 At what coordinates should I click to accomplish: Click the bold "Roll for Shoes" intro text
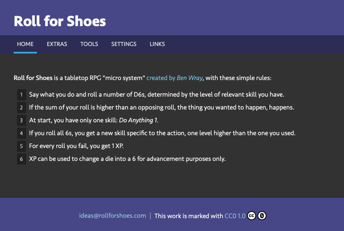point(33,78)
